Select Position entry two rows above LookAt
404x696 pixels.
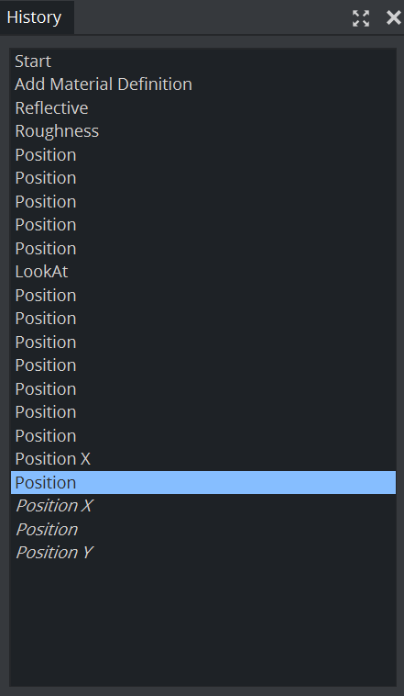[x=202, y=225]
